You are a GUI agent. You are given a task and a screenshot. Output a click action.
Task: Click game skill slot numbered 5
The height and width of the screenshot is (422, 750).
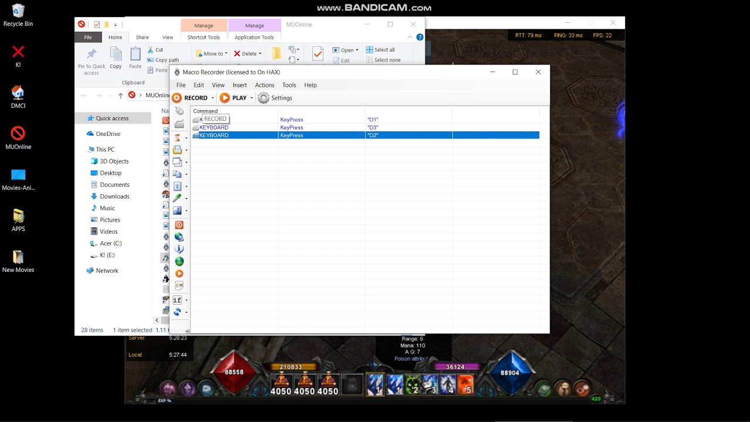tap(465, 385)
